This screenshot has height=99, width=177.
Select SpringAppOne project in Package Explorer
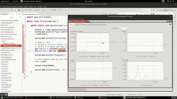tap(7, 57)
